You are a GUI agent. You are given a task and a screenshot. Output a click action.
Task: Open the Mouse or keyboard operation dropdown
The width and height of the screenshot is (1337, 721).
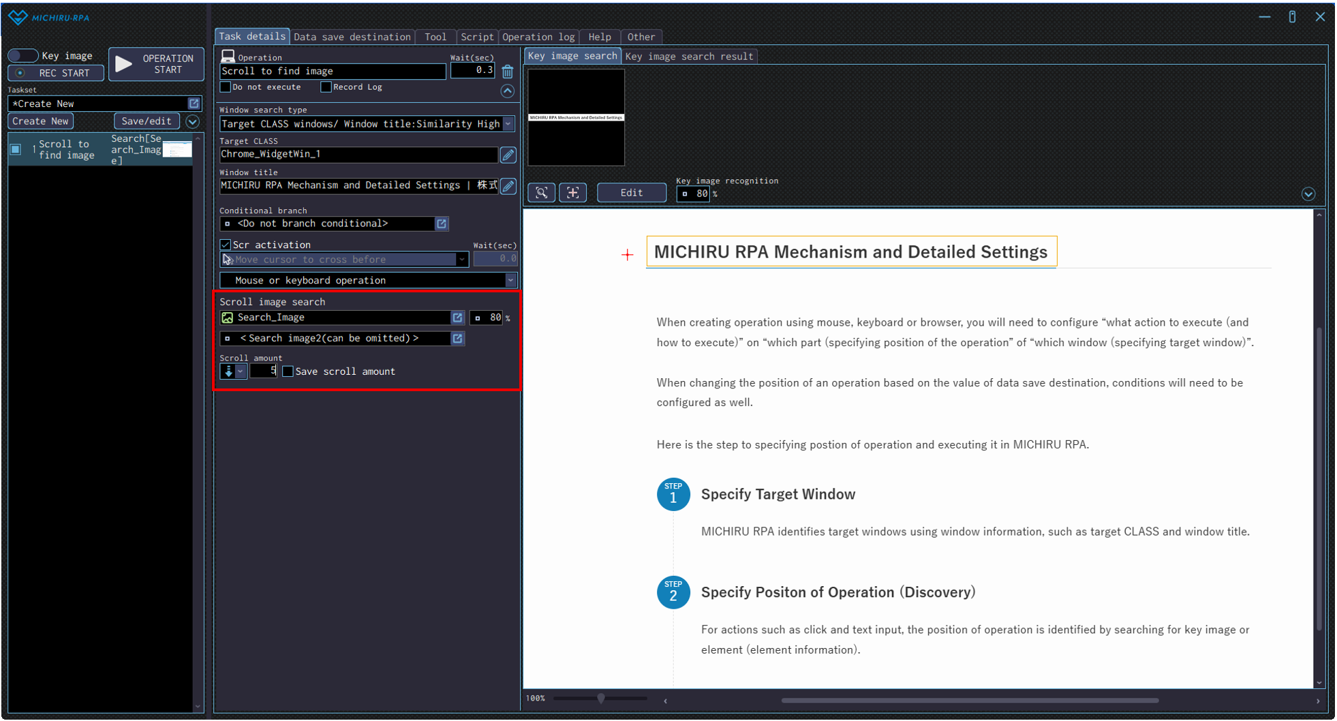click(x=510, y=281)
